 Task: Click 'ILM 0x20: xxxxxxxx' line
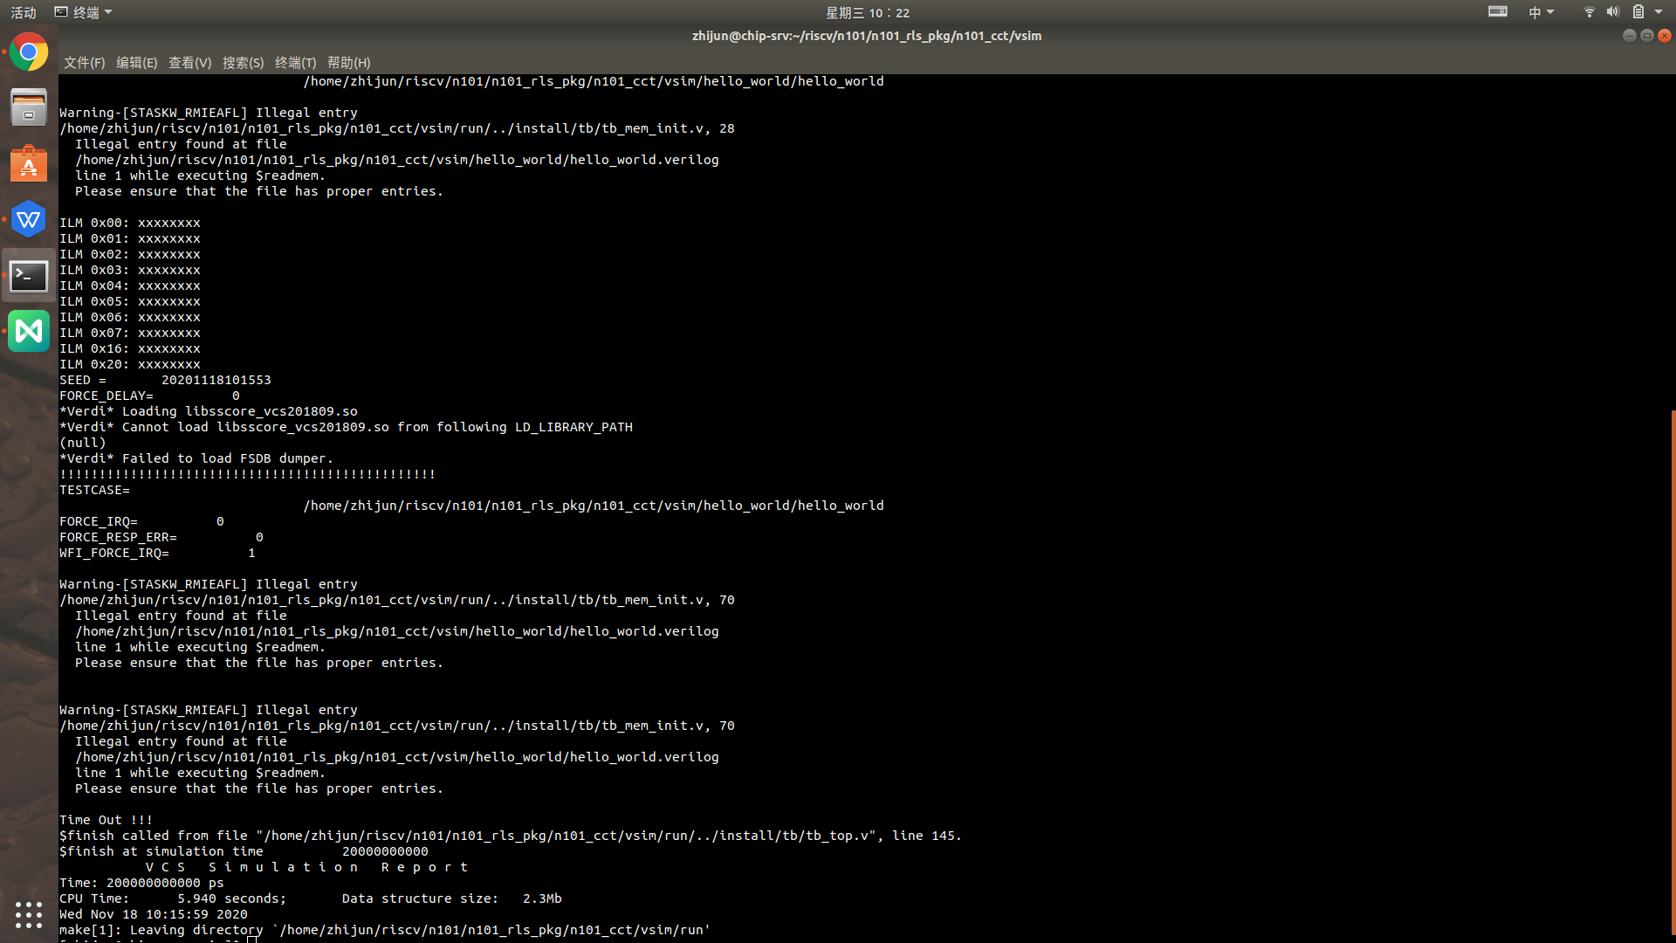[130, 364]
